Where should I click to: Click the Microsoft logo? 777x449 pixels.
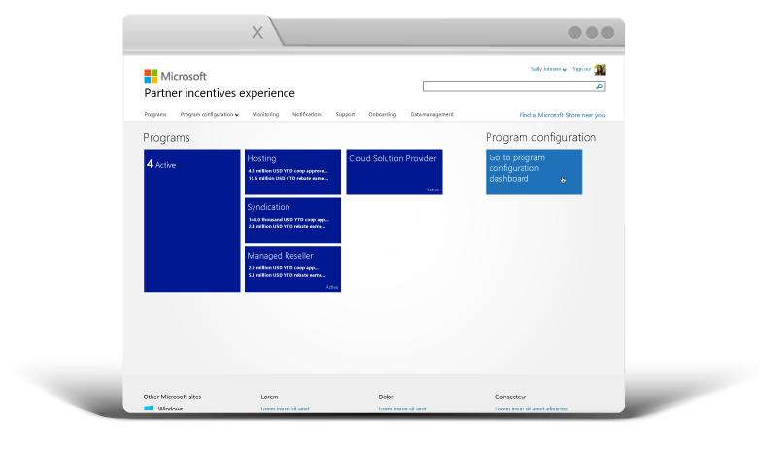pyautogui.click(x=175, y=76)
